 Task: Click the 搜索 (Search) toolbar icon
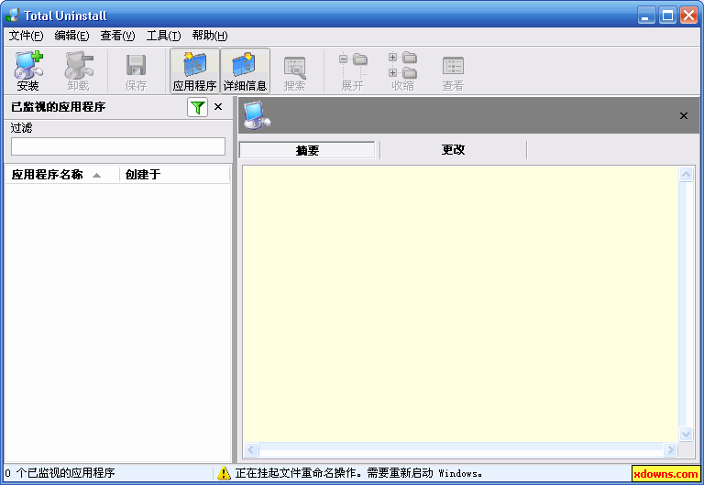click(294, 70)
